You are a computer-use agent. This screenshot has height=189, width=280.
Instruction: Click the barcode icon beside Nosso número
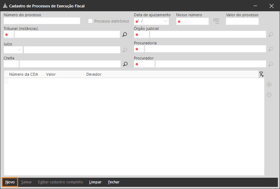point(216,21)
